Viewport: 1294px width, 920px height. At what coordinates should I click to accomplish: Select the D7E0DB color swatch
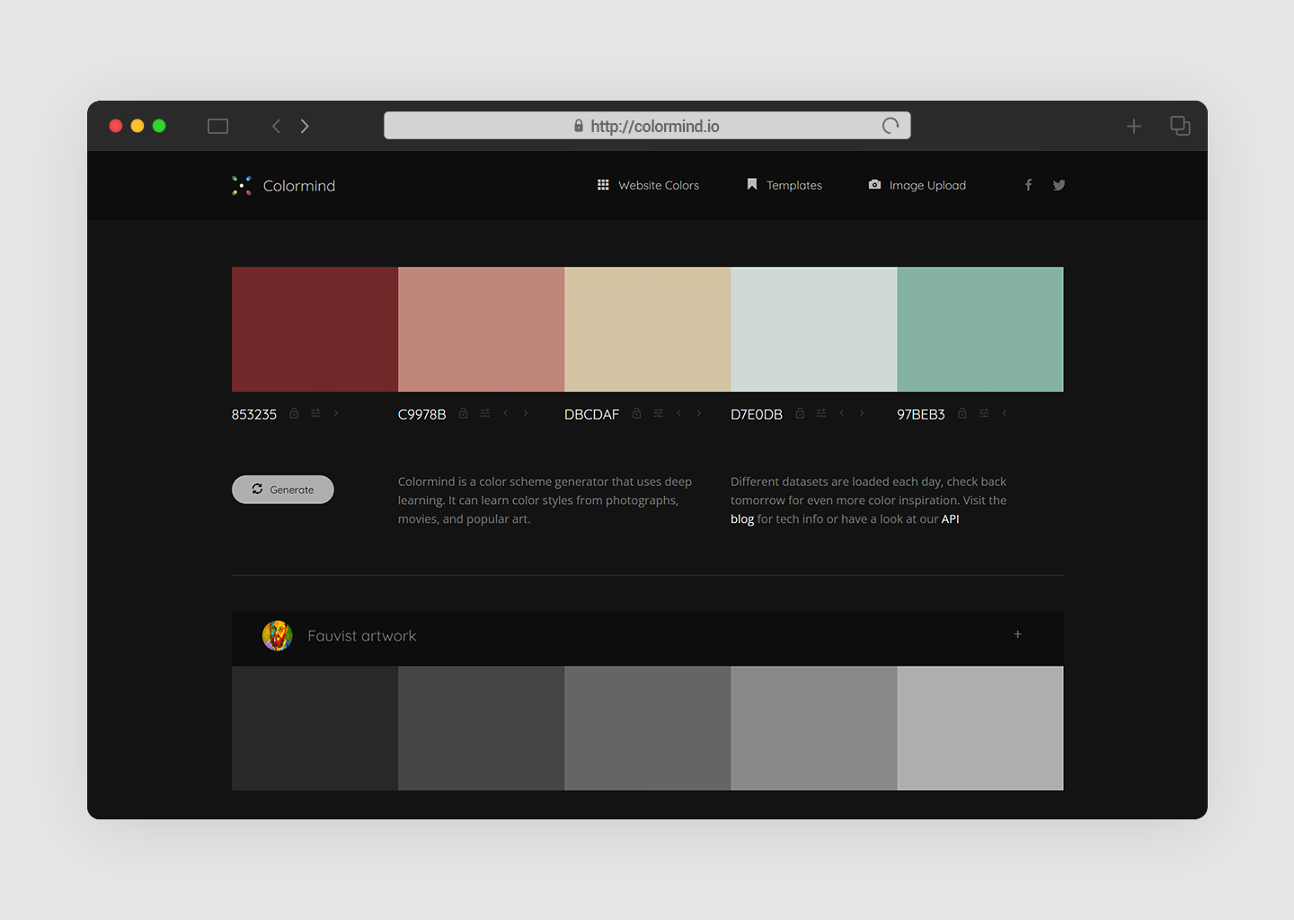point(813,329)
